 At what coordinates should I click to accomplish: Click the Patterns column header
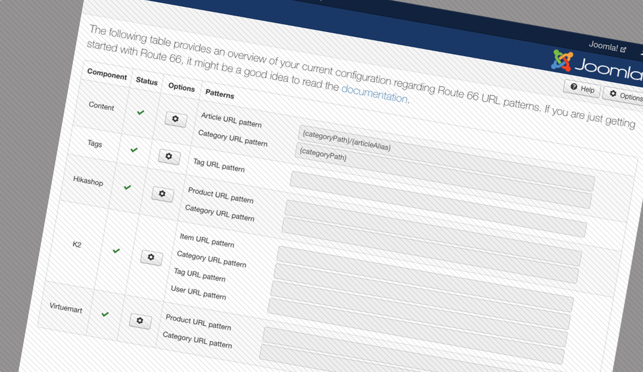coord(220,94)
